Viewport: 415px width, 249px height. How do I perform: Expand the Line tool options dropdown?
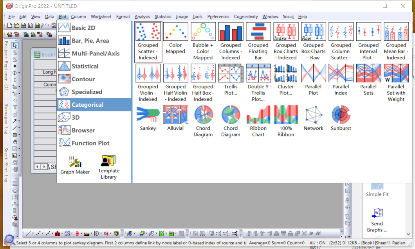[19, 128]
